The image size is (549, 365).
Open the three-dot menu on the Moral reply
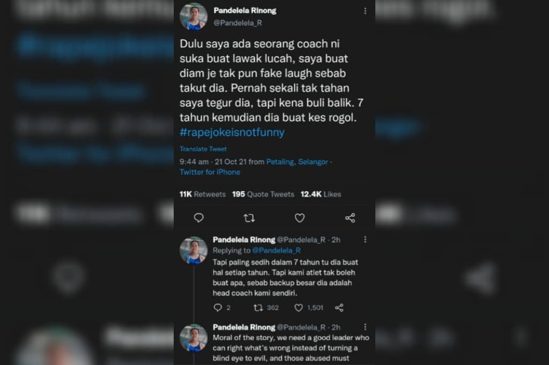365,327
